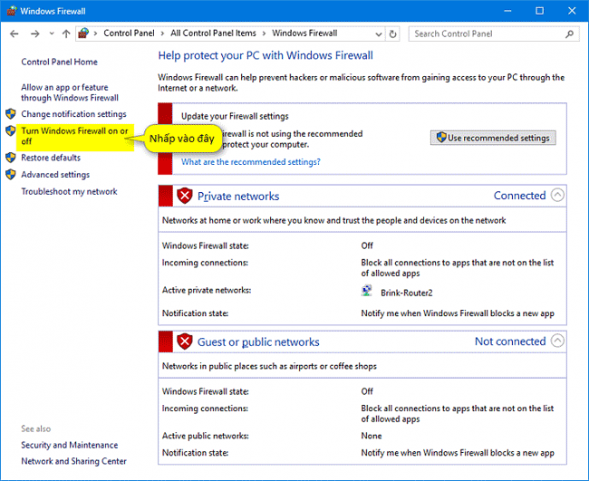The height and width of the screenshot is (481, 589).
Task: Go back with the Back arrow
Action: (x=14, y=34)
